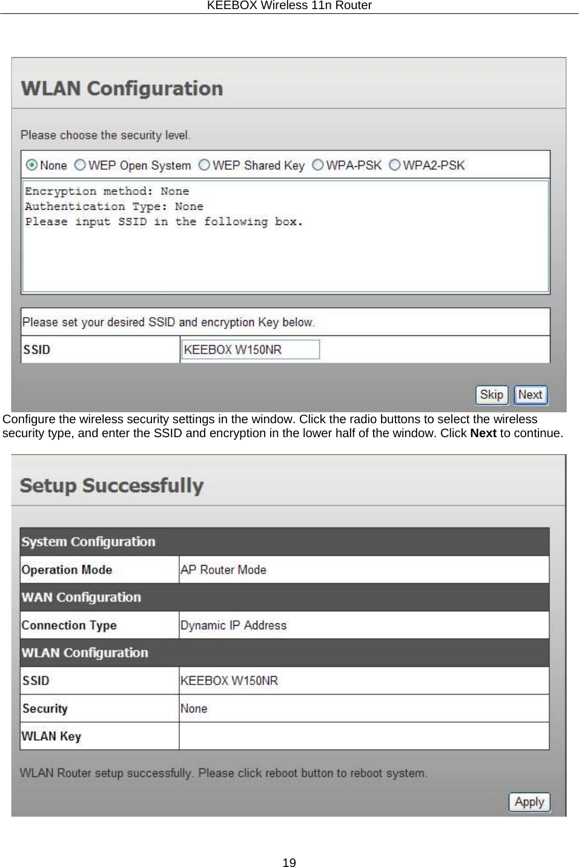Click the Dynamic IP Address value

tap(233, 624)
